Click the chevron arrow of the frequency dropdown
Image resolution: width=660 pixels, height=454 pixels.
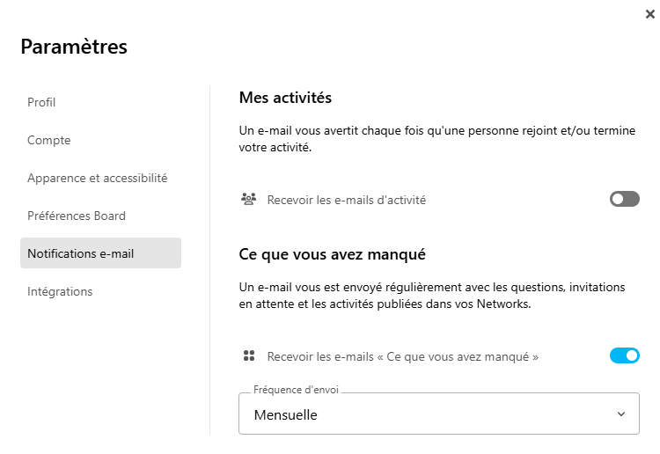[x=621, y=414]
